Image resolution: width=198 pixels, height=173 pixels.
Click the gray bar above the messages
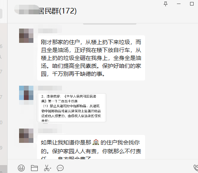pyautogui.click(x=110, y=24)
